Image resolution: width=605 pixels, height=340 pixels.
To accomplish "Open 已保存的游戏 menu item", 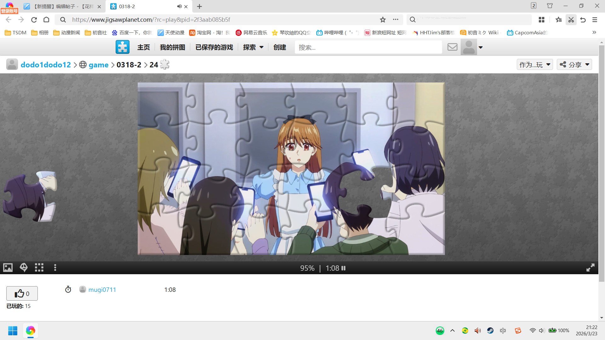I will 214,47.
